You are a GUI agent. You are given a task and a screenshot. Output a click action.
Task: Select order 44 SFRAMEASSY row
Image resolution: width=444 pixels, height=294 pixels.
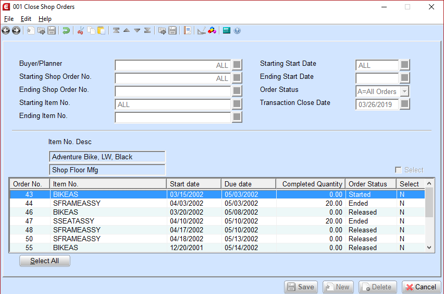pyautogui.click(x=217, y=203)
